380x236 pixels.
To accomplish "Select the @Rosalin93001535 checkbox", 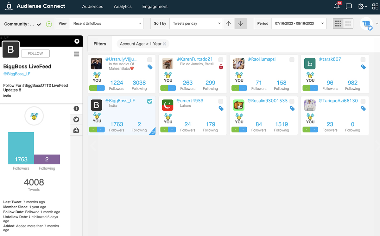I will click(292, 101).
